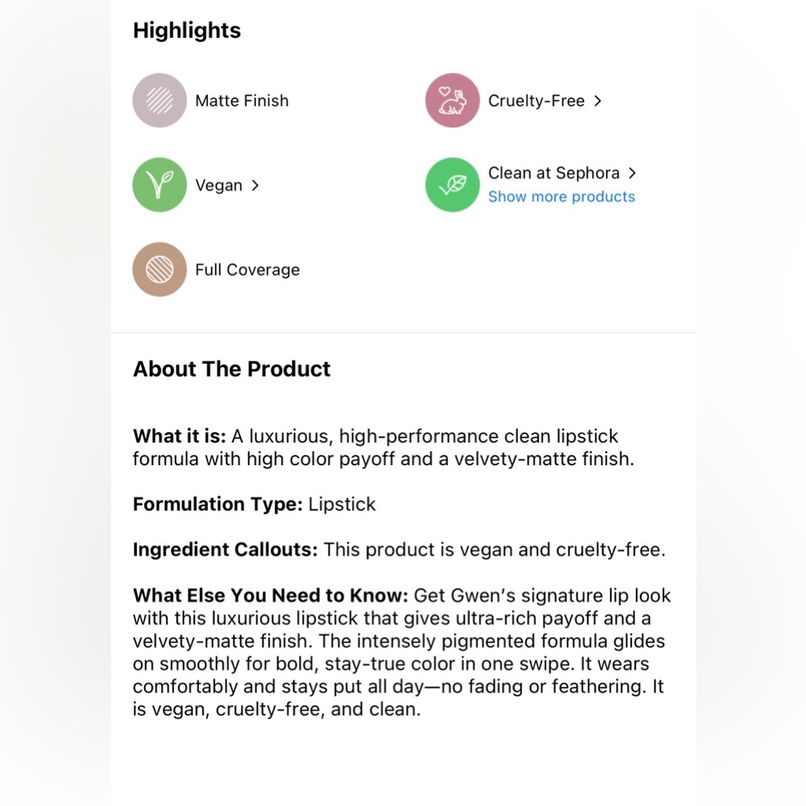Image resolution: width=806 pixels, height=806 pixels.
Task: Click the Matte Finish striped circle icon
Action: (x=160, y=100)
